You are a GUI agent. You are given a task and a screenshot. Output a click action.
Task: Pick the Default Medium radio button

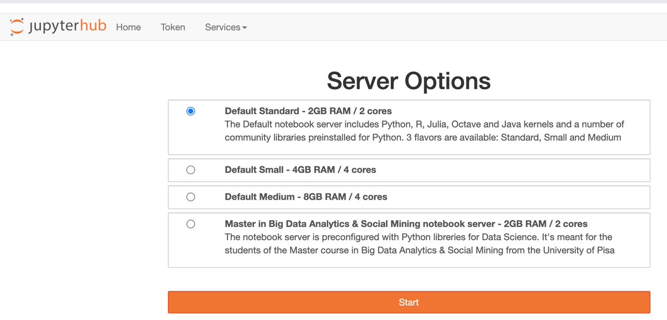click(191, 197)
